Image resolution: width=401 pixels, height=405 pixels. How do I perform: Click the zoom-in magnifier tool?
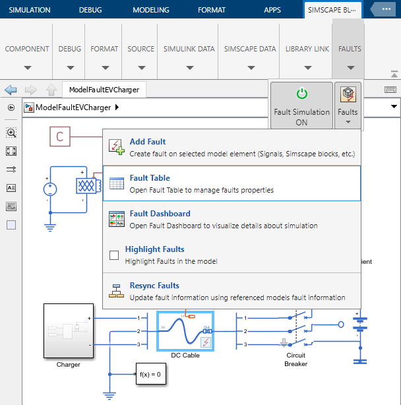[11, 133]
